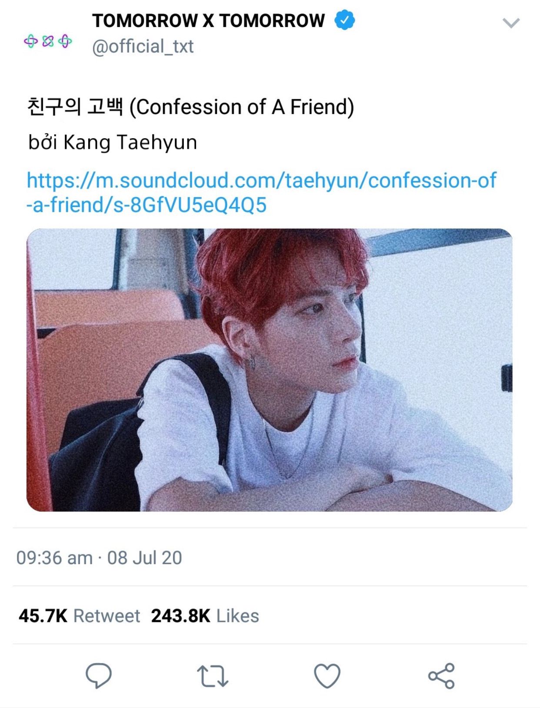
Task: Like the tweet with heart icon
Action: [327, 676]
